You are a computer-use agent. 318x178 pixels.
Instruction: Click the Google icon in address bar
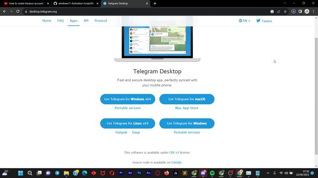272,11
